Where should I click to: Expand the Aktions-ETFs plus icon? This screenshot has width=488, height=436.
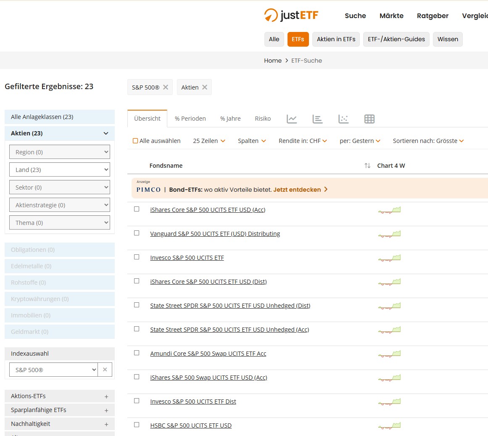[x=106, y=396]
